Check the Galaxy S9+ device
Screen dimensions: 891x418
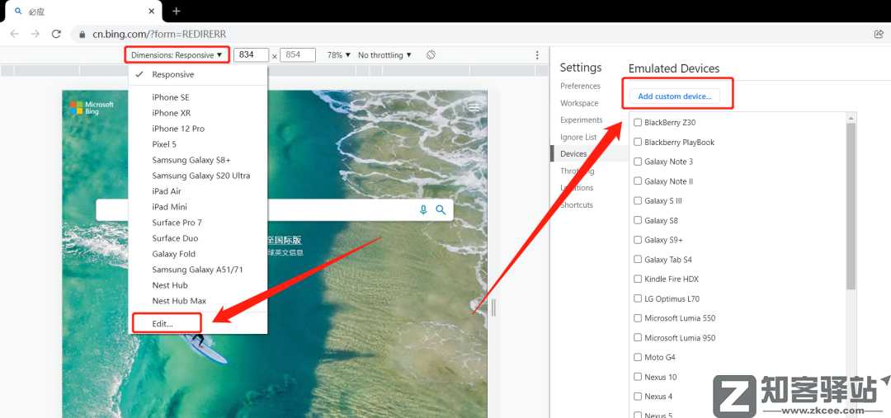coord(638,240)
